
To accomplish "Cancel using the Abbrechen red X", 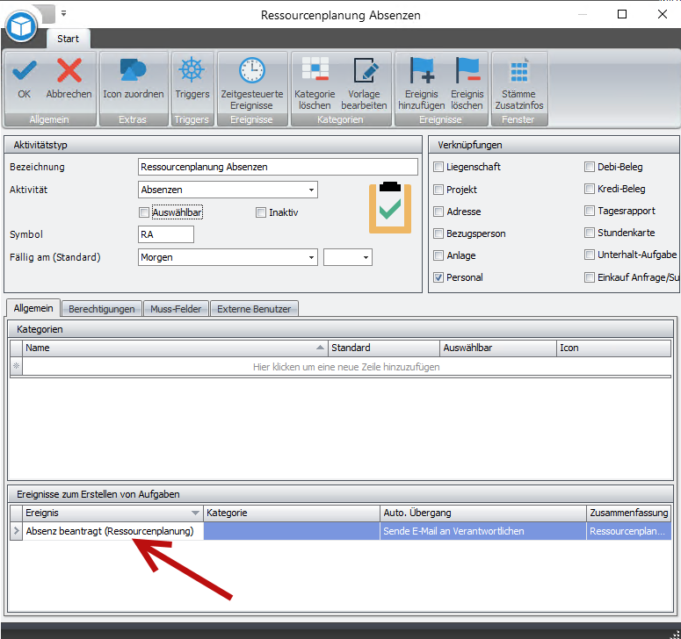I will click(69, 70).
